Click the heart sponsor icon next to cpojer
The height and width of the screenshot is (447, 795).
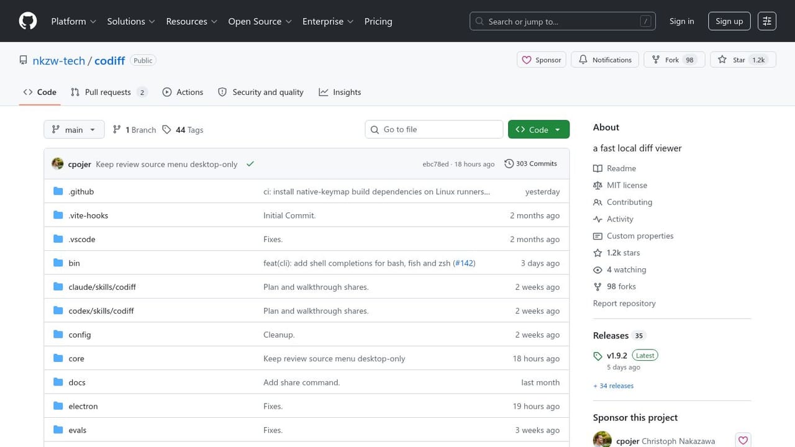point(743,441)
